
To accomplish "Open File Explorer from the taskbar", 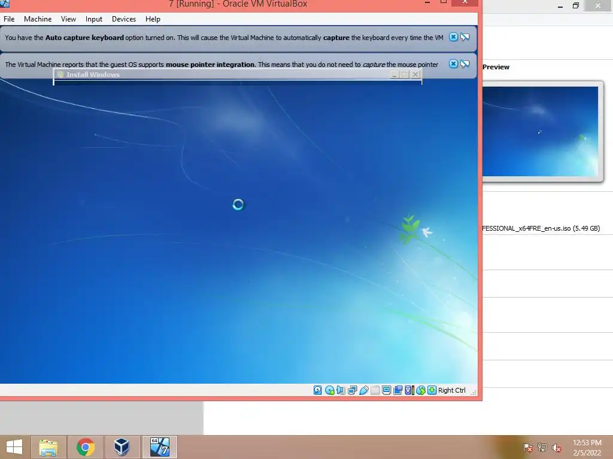I will pos(48,447).
